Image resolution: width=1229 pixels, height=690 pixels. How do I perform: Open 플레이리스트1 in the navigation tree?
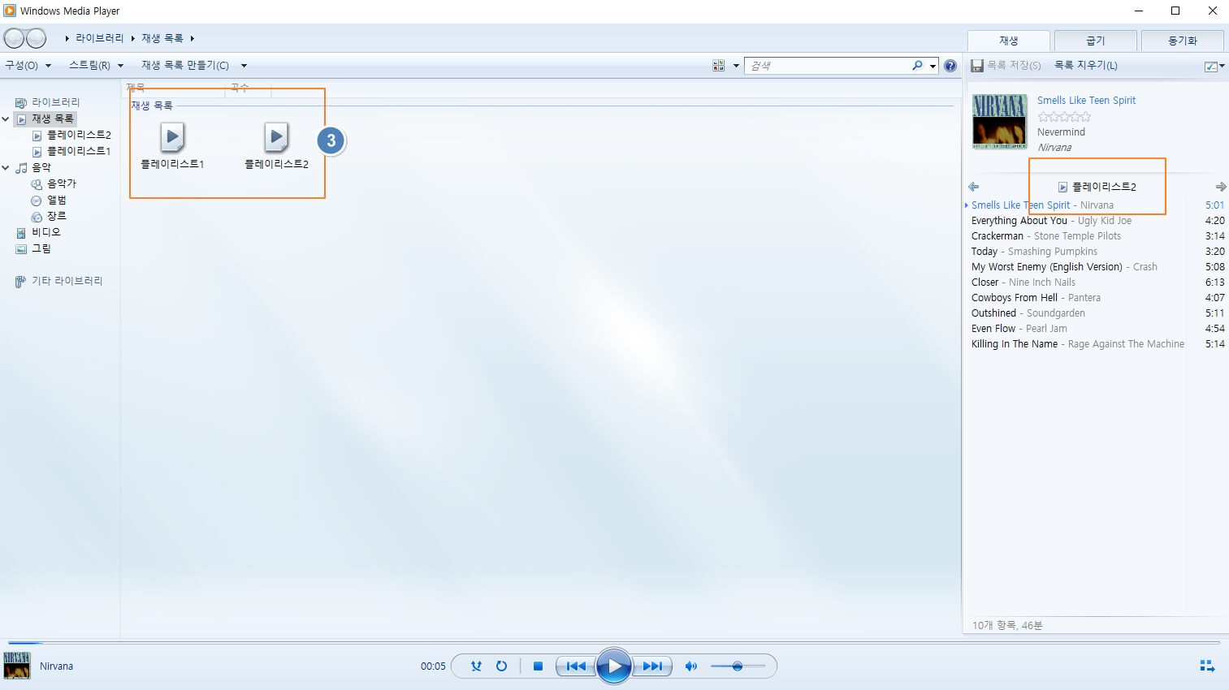(x=79, y=151)
